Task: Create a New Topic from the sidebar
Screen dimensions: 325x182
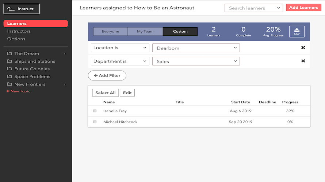Action: pyautogui.click(x=19, y=91)
